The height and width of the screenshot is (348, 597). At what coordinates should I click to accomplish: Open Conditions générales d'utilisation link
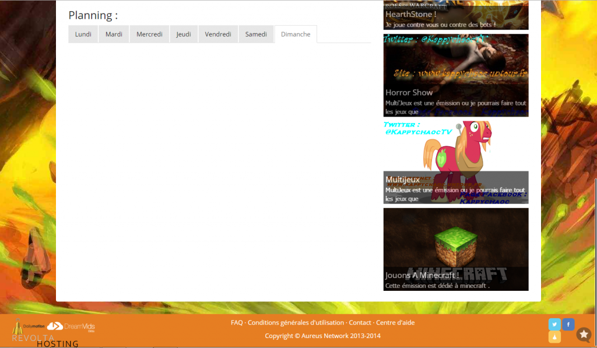point(297,323)
